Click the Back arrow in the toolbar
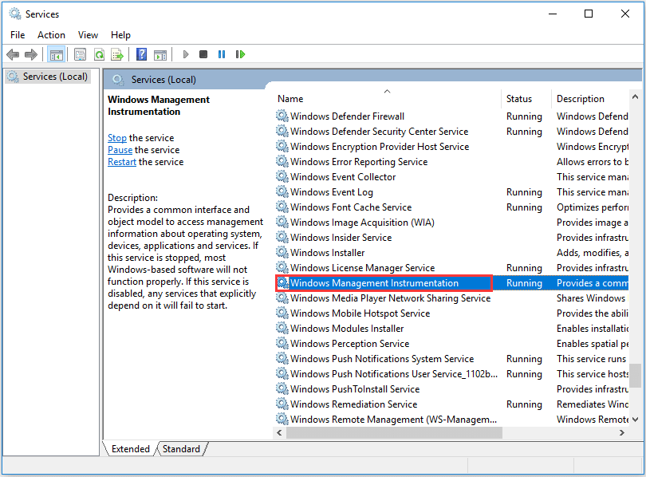Image resolution: width=646 pixels, height=477 pixels. [13, 54]
